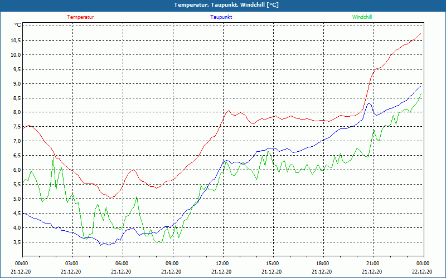
Task: Click the "9,0" y-axis value
Action: point(17,84)
